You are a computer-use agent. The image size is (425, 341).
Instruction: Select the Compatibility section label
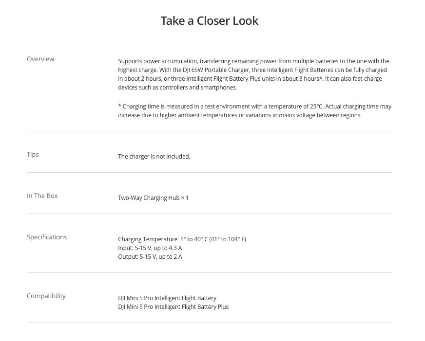[46, 296]
